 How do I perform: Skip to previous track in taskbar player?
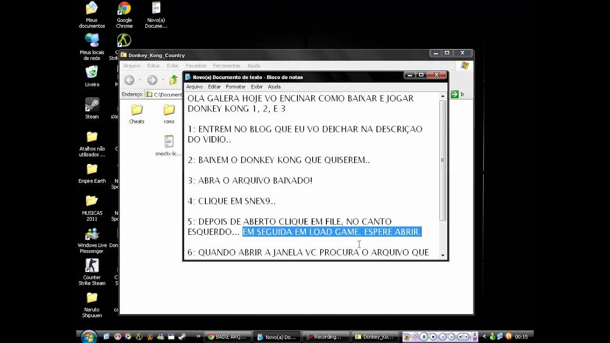(x=443, y=336)
